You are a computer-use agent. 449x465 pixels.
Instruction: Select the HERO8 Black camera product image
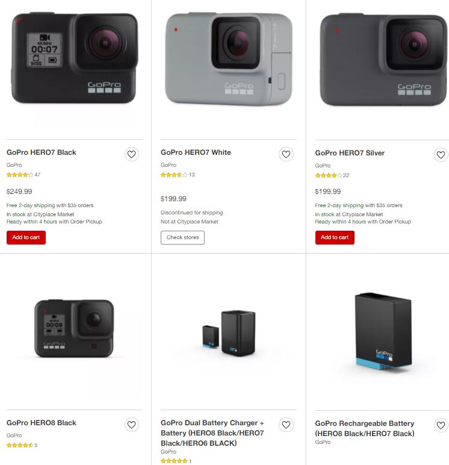[74, 328]
